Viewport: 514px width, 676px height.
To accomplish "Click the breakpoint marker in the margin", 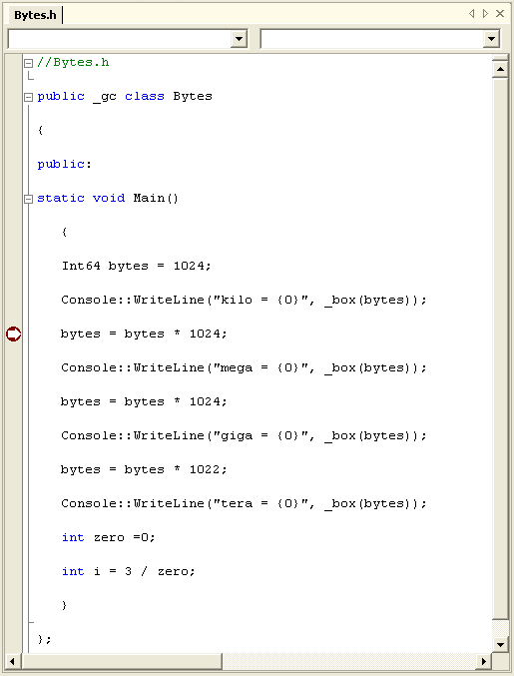I will pos(13,334).
